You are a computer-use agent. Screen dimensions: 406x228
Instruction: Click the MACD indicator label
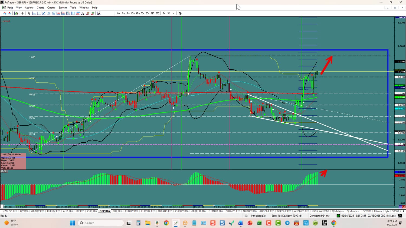4,171
